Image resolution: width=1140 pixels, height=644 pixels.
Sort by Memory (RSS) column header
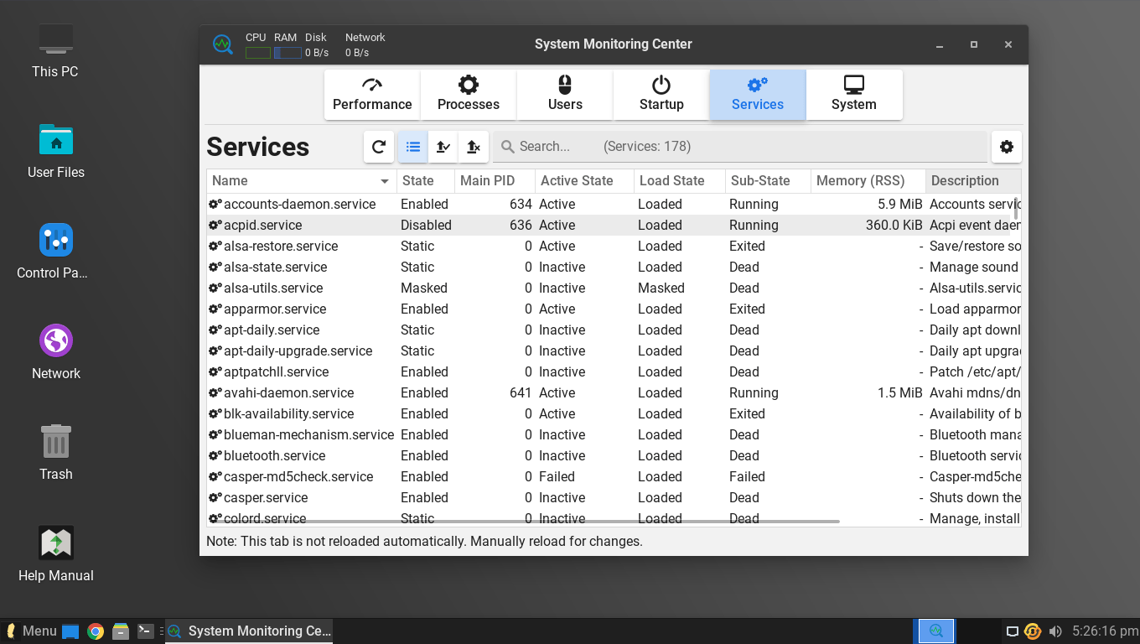coord(868,180)
